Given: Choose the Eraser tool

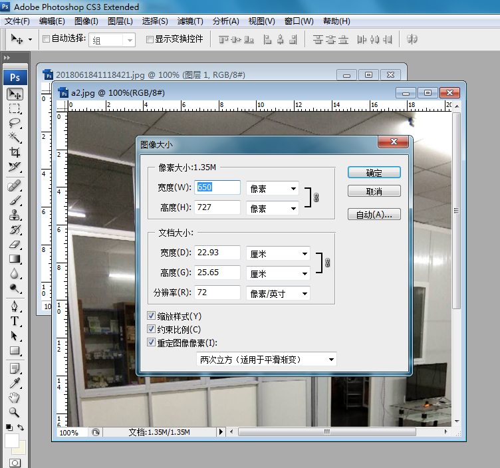Looking at the screenshot, I should 15,245.
